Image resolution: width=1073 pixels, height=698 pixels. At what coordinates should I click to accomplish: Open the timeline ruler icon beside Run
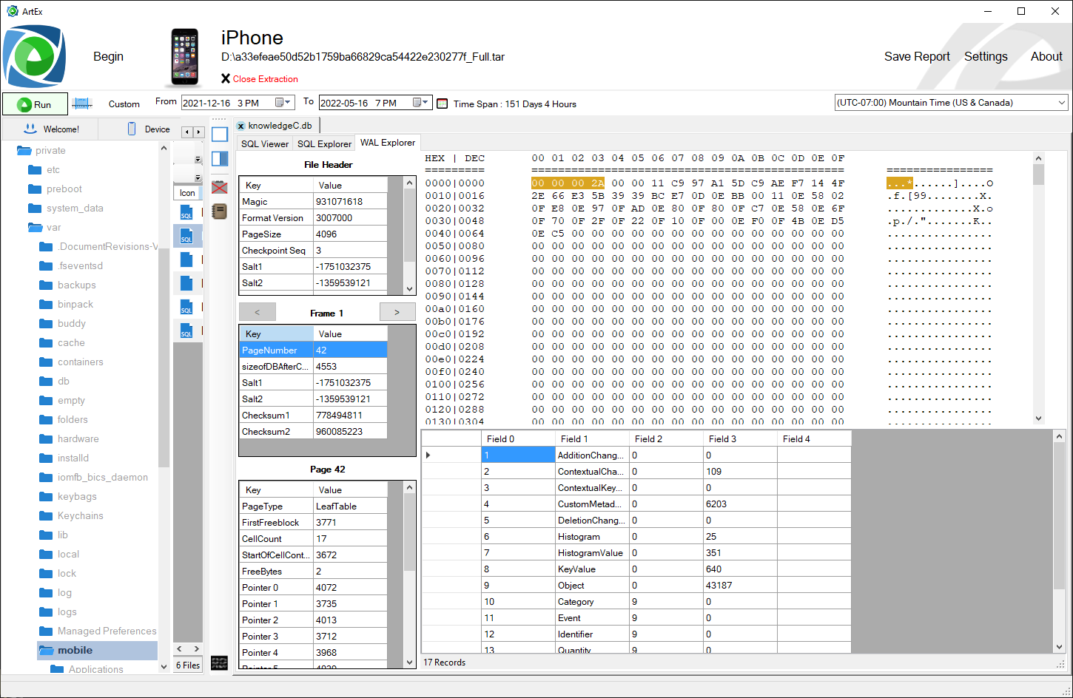coord(82,104)
